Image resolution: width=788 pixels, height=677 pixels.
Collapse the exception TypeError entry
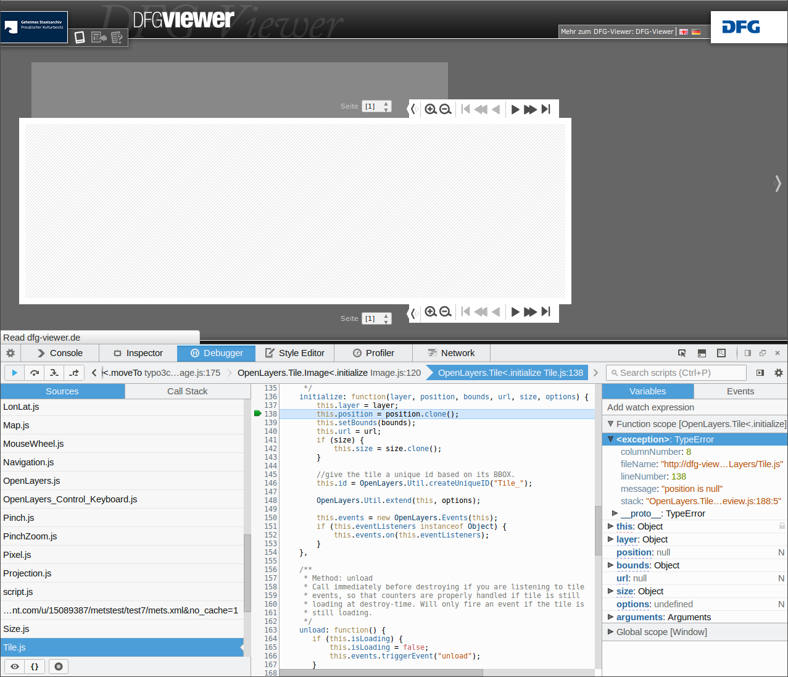tap(610, 439)
